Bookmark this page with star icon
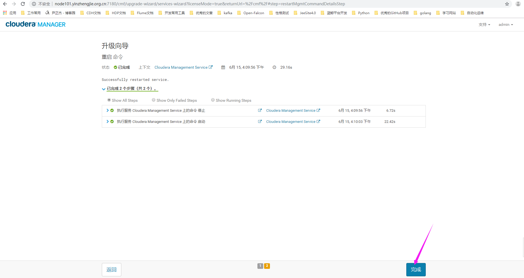 507,4
